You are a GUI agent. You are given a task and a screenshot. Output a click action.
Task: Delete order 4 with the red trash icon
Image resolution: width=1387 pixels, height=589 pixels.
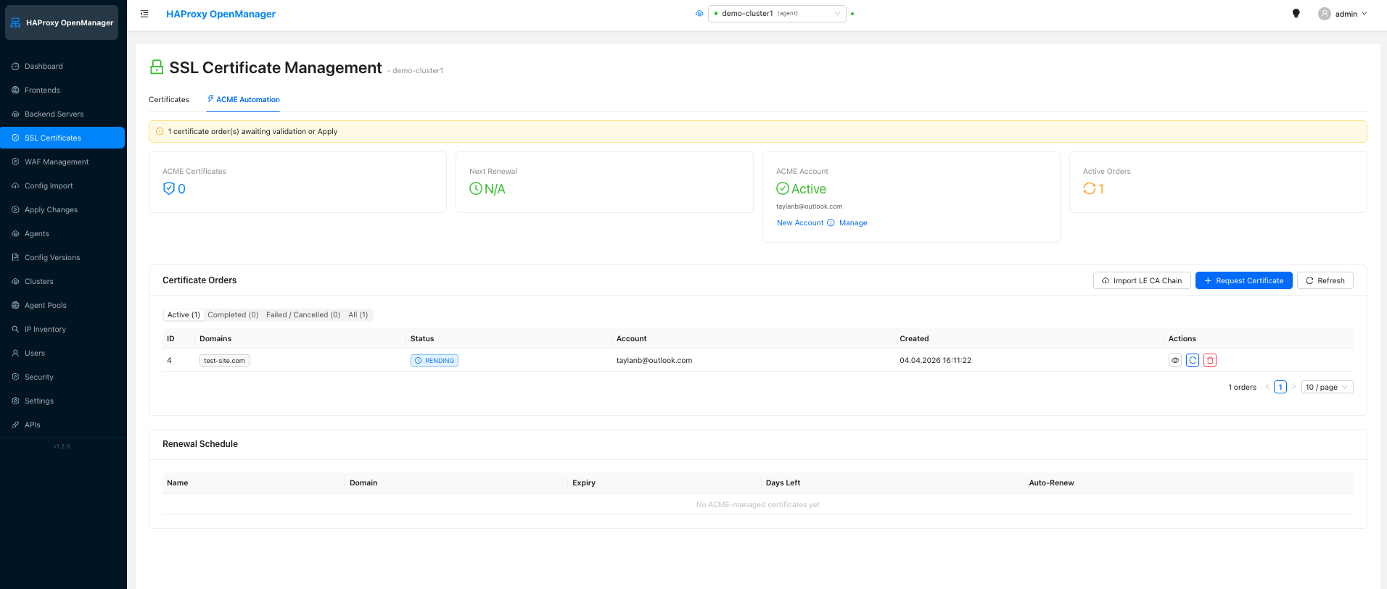(x=1210, y=360)
